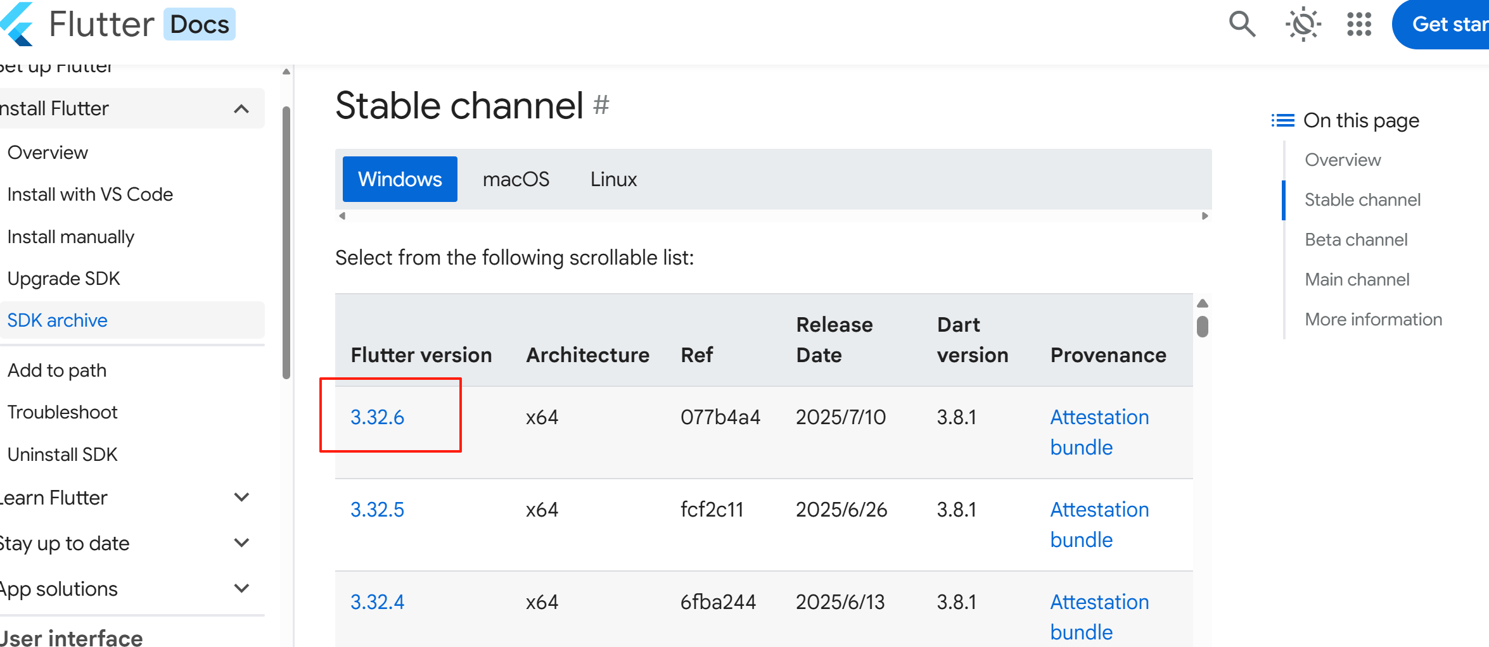Click tab strip right scroll arrow

[1205, 216]
